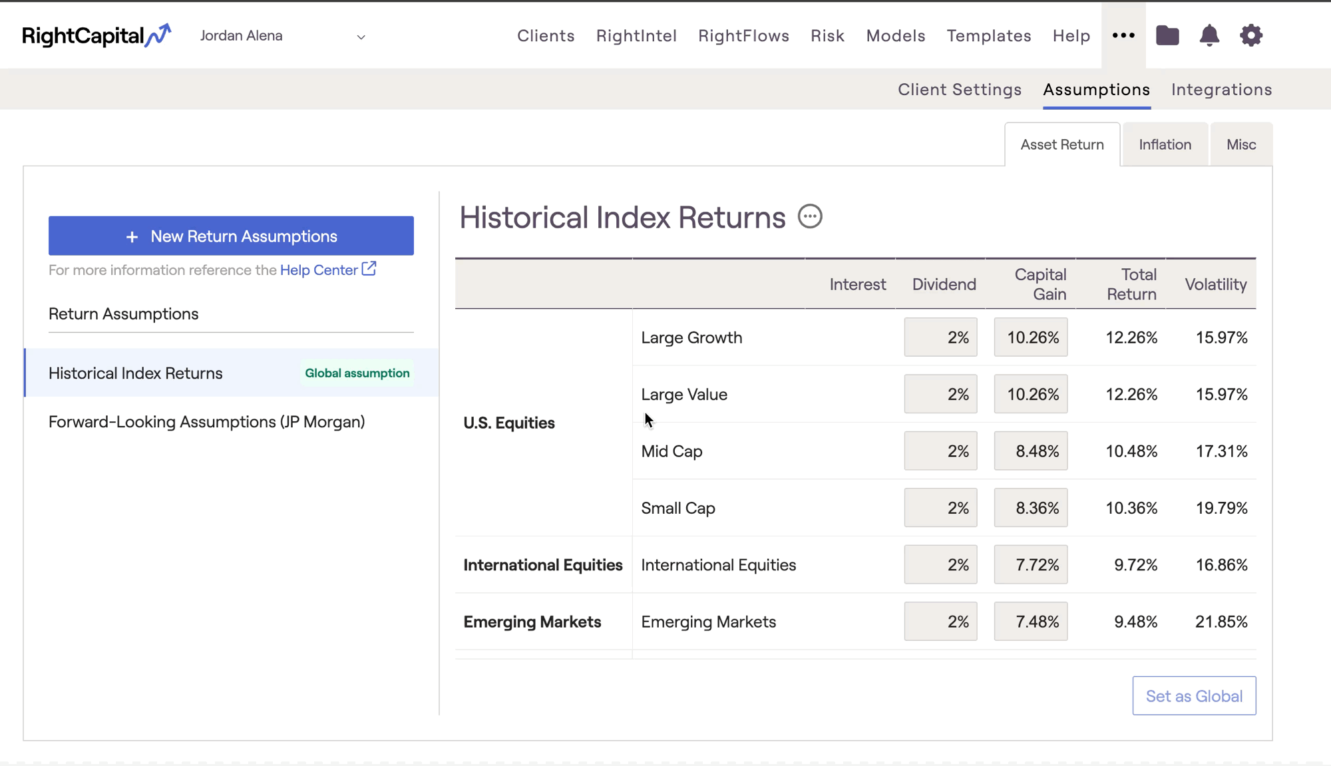1331x766 pixels.
Task: Open the Integrations tab
Action: point(1221,89)
